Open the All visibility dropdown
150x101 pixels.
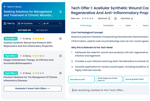[x=52, y=24]
